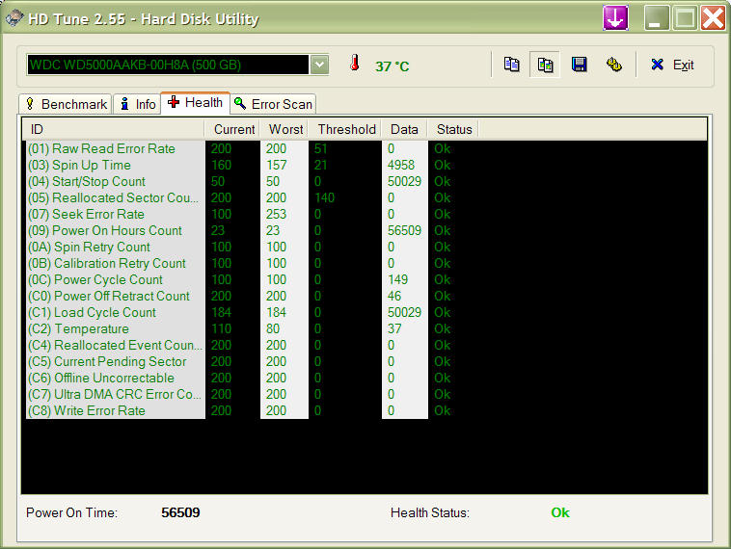Select the Offline Uncorrectable attribute
This screenshot has width=731, height=549.
(x=100, y=378)
